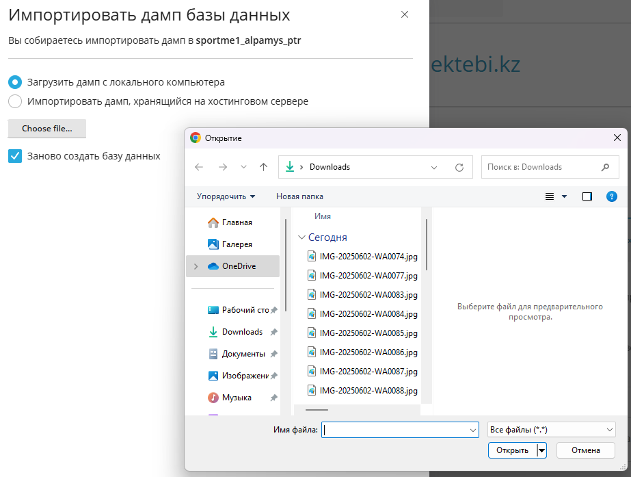
Task: Click the search magnifier icon
Action: pos(605,167)
